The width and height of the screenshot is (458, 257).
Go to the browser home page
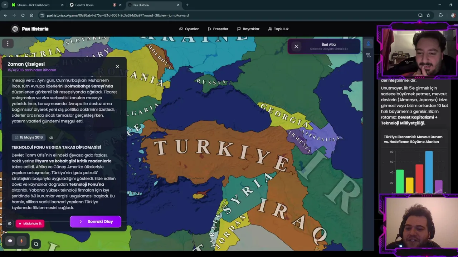click(31, 15)
